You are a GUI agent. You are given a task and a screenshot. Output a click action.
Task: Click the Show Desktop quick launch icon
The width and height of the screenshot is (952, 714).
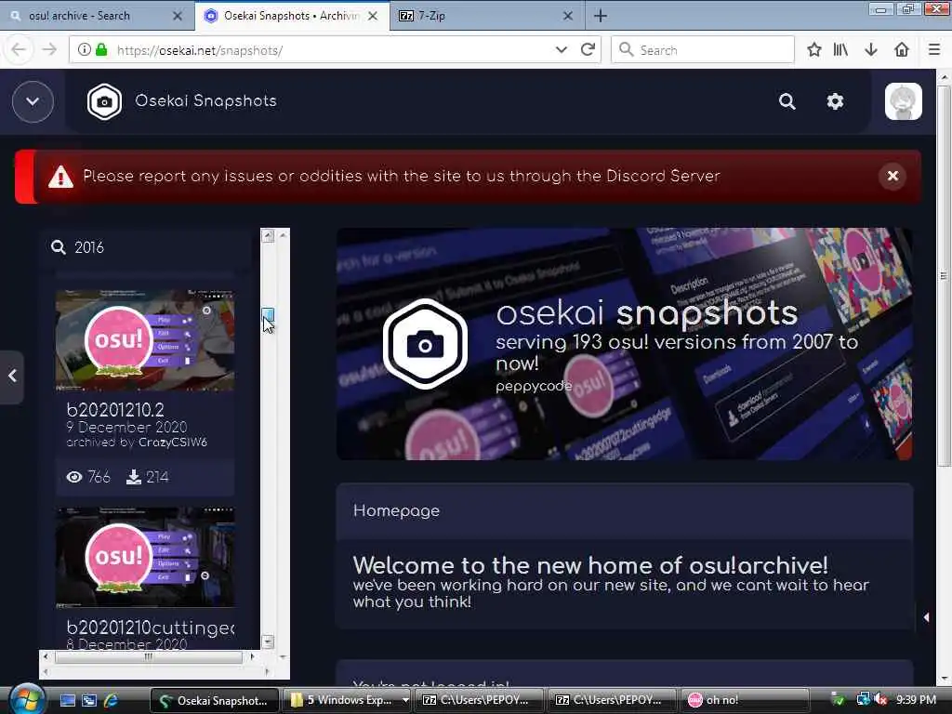(x=67, y=701)
